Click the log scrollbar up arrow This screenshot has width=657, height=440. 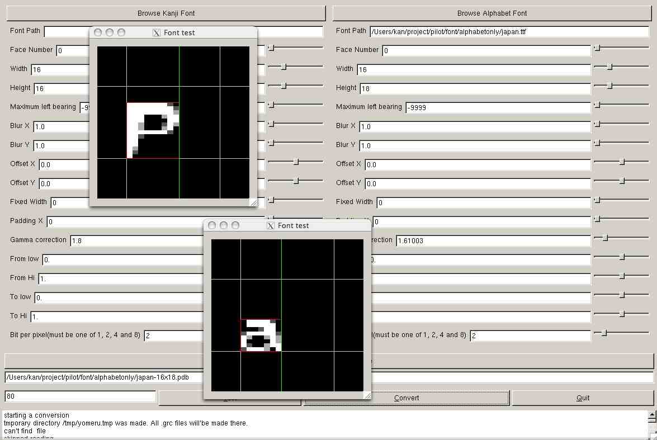click(x=651, y=417)
